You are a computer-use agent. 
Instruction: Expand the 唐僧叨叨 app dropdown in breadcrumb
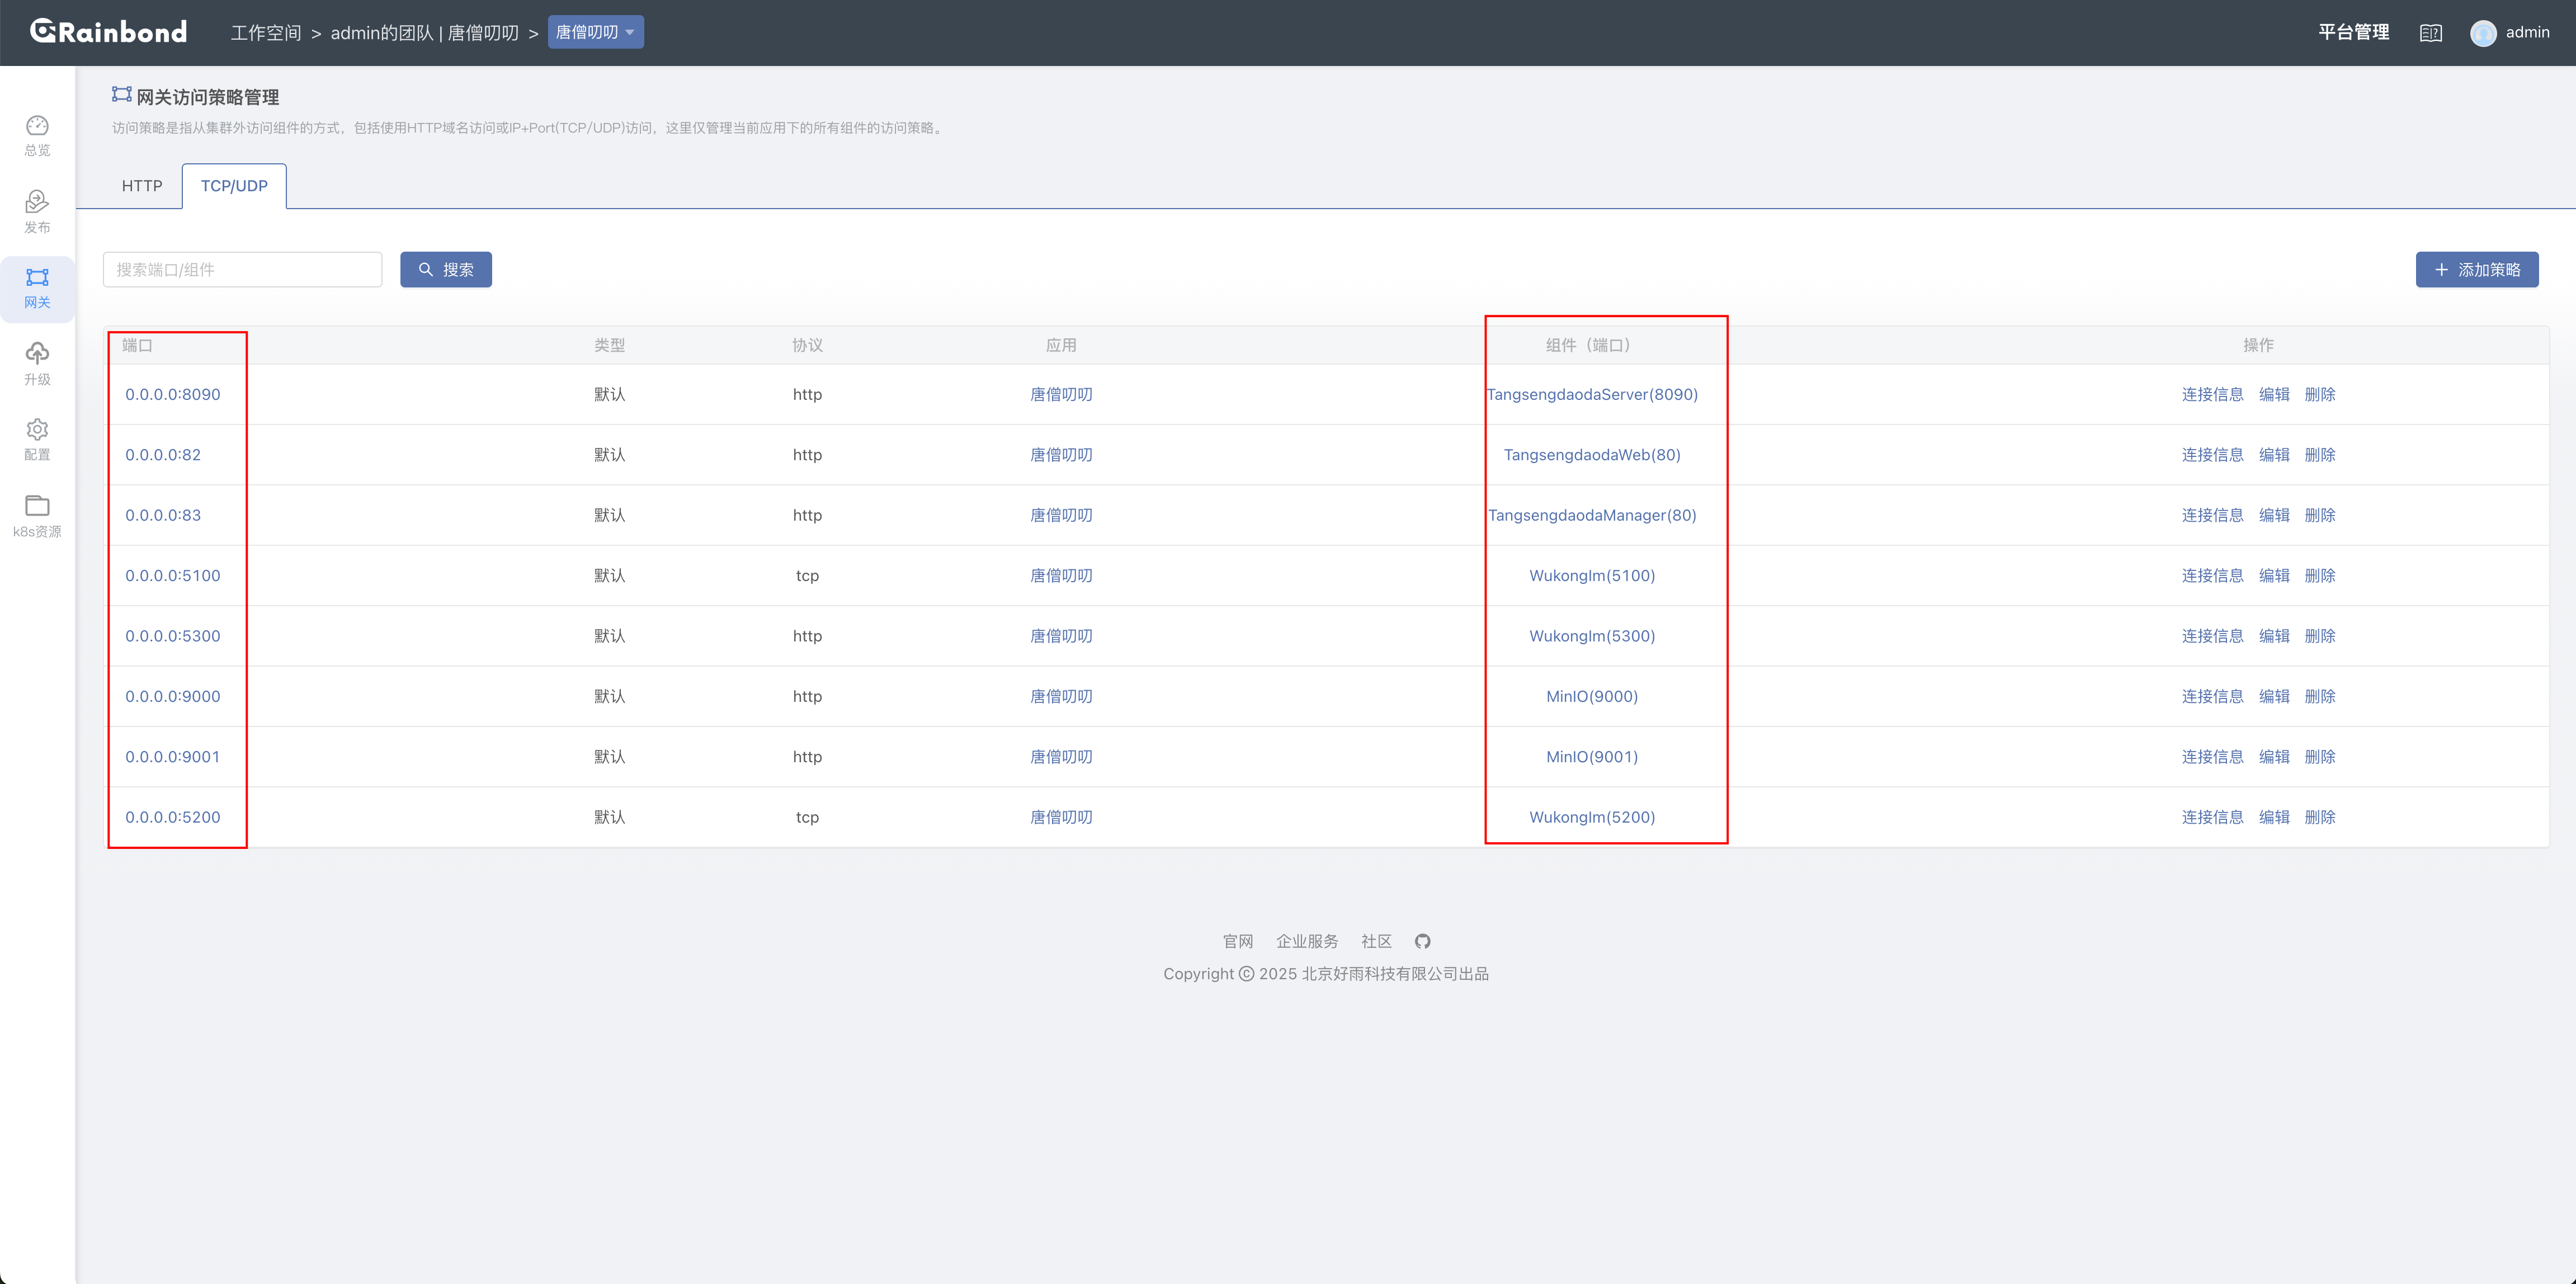[x=595, y=32]
